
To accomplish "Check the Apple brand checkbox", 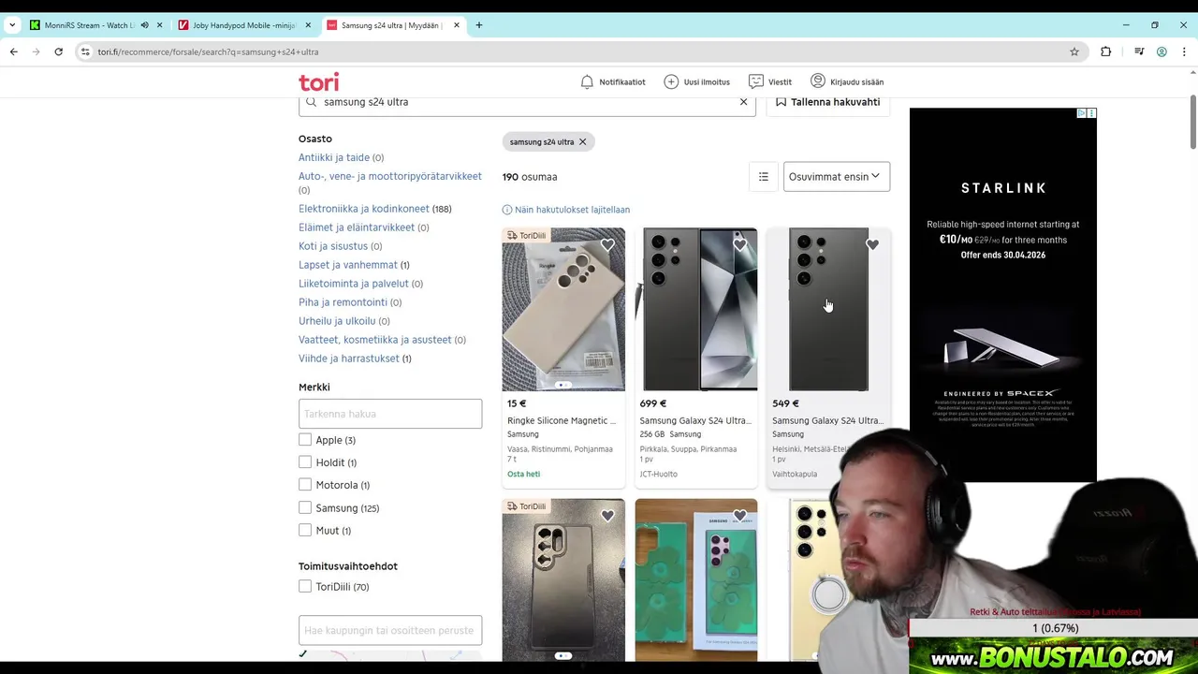I will point(305,440).
